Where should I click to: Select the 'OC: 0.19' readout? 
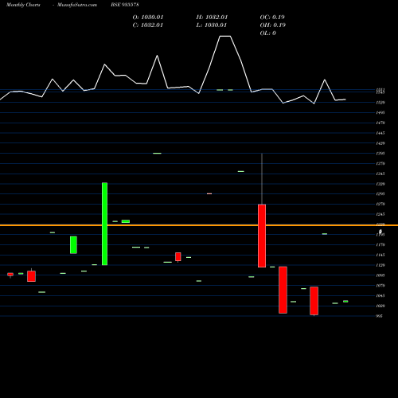pyautogui.click(x=272, y=18)
